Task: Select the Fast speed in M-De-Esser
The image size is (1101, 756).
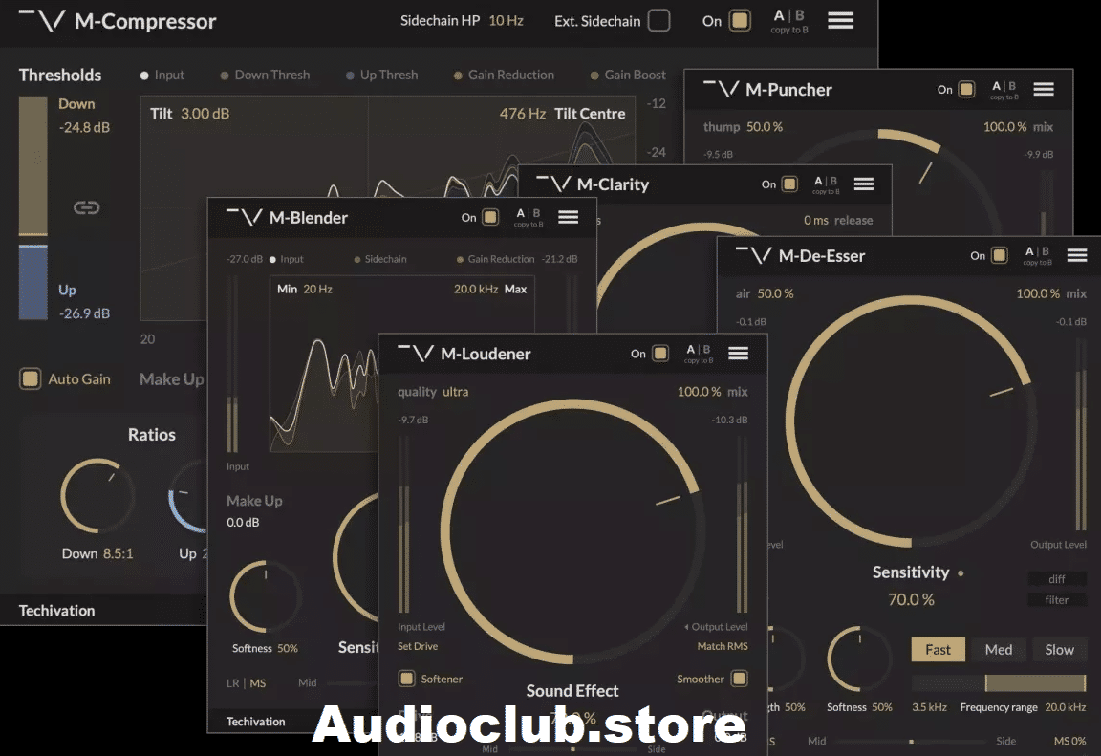Action: (939, 649)
